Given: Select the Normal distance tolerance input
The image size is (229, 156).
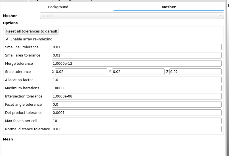Looking at the screenshot, I should [x=136, y=129].
